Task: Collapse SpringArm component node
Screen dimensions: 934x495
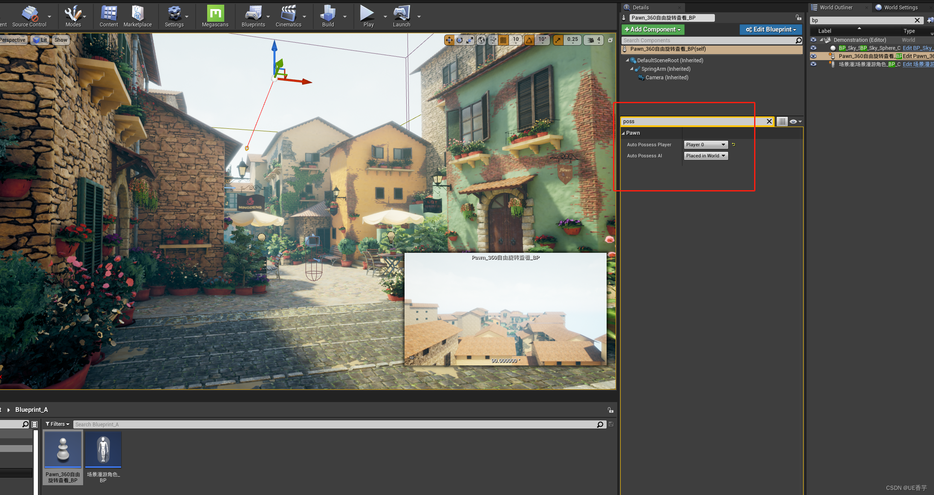Action: point(632,69)
